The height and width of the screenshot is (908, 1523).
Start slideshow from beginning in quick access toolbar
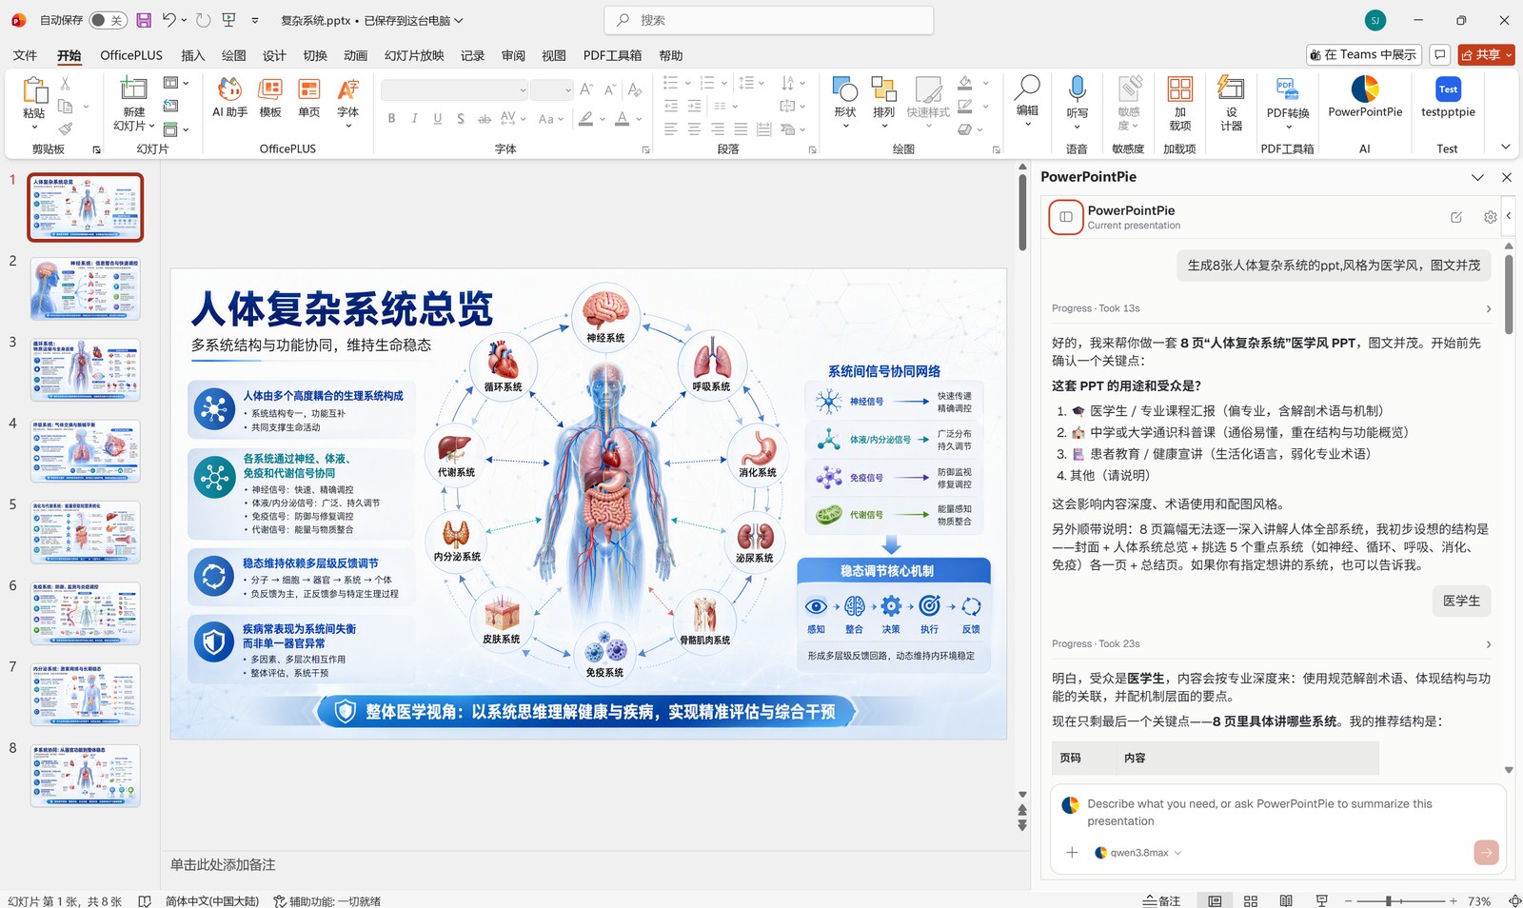click(228, 20)
